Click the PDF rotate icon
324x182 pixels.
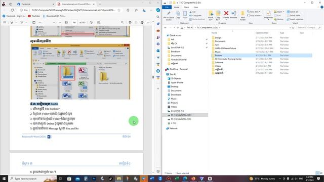click(x=91, y=22)
